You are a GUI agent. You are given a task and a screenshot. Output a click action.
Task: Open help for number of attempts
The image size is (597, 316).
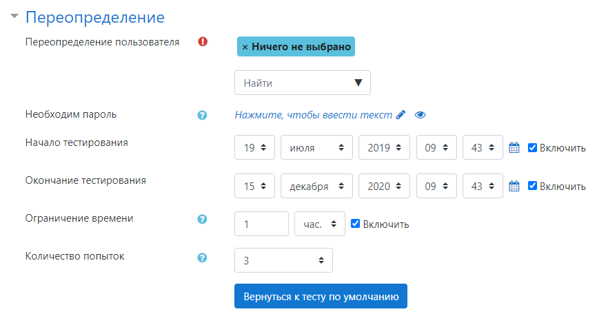coord(203,258)
